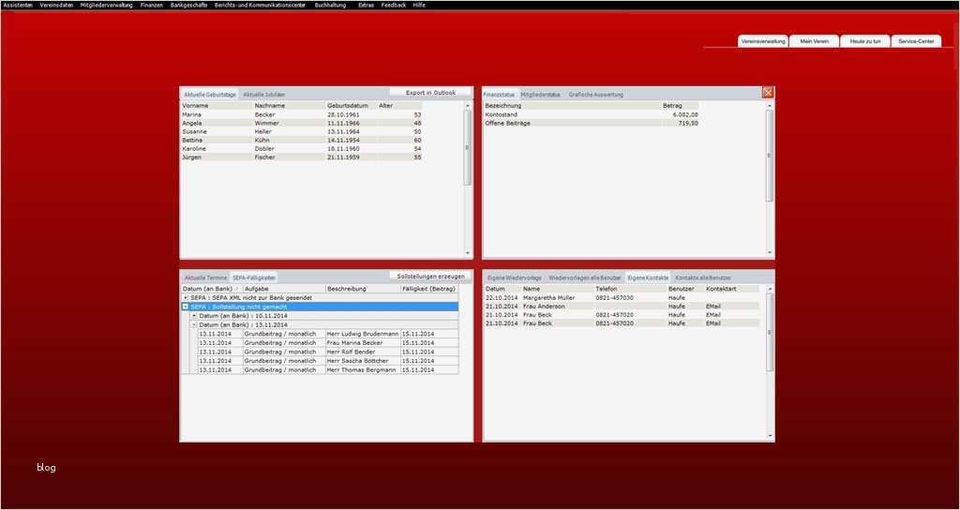
Task: Select the Marina Becker birthday row
Action: (x=302, y=114)
